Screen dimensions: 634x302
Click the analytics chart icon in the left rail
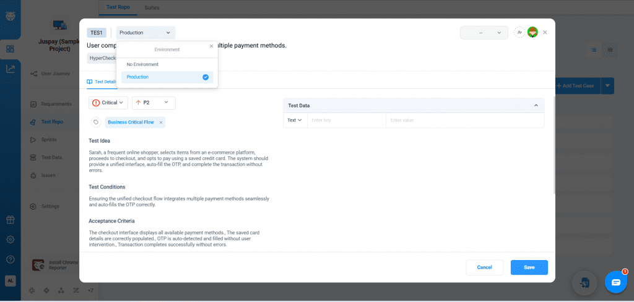[x=10, y=69]
